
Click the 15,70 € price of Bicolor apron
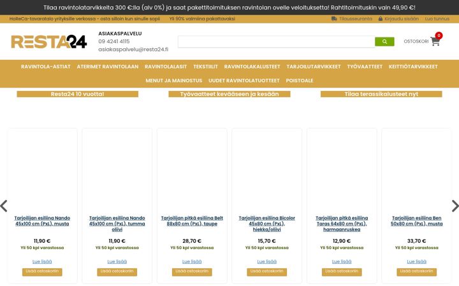point(267,241)
